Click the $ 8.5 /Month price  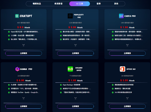(x=24, y=27)
